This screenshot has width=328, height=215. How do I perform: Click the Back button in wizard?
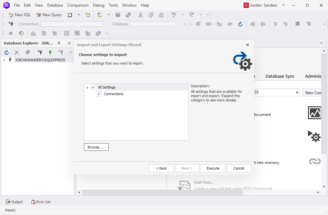coord(161,168)
